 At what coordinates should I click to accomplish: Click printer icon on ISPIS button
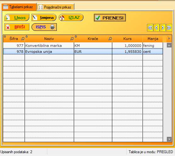point(52,27)
